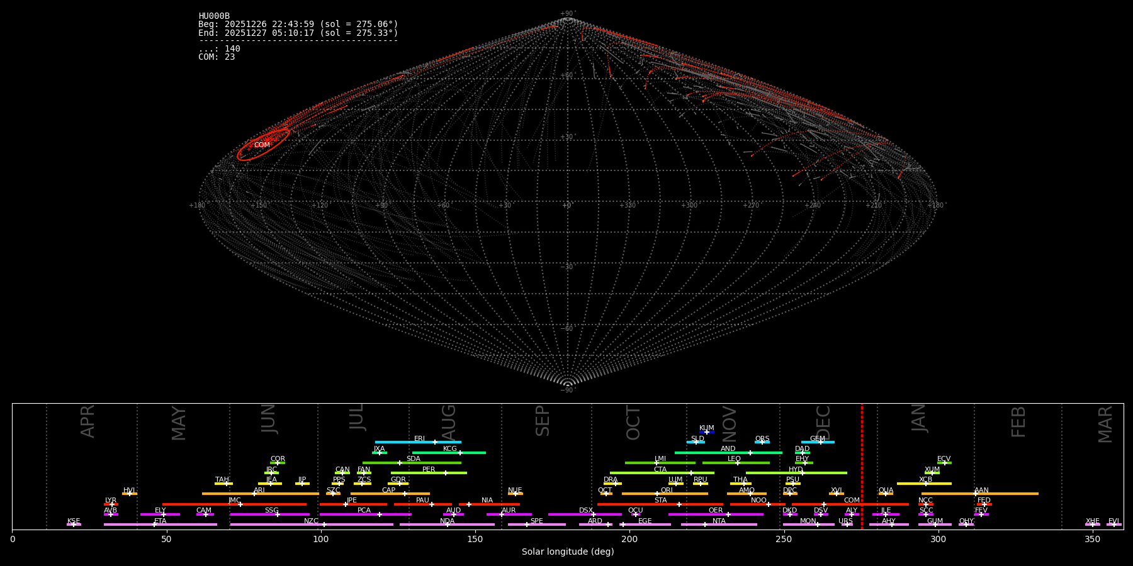Select the light green PER shower bar

click(x=429, y=473)
